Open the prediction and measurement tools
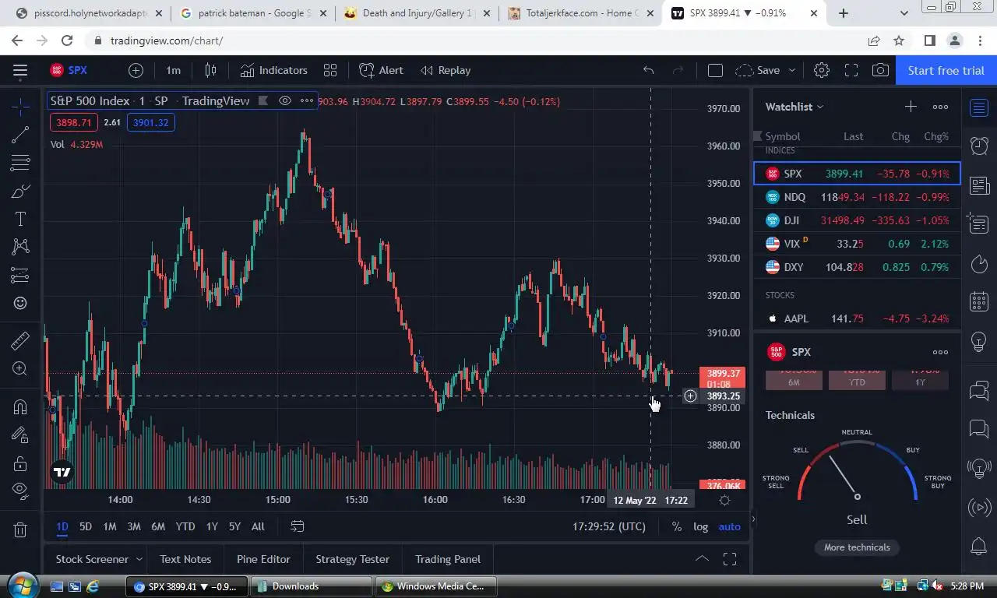The image size is (997, 598). tap(20, 275)
